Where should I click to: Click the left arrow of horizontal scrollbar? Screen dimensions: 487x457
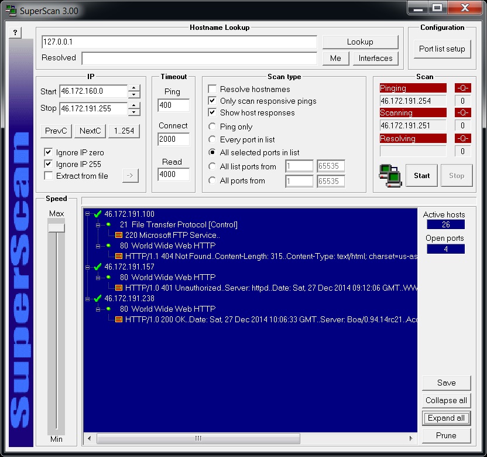pos(90,439)
